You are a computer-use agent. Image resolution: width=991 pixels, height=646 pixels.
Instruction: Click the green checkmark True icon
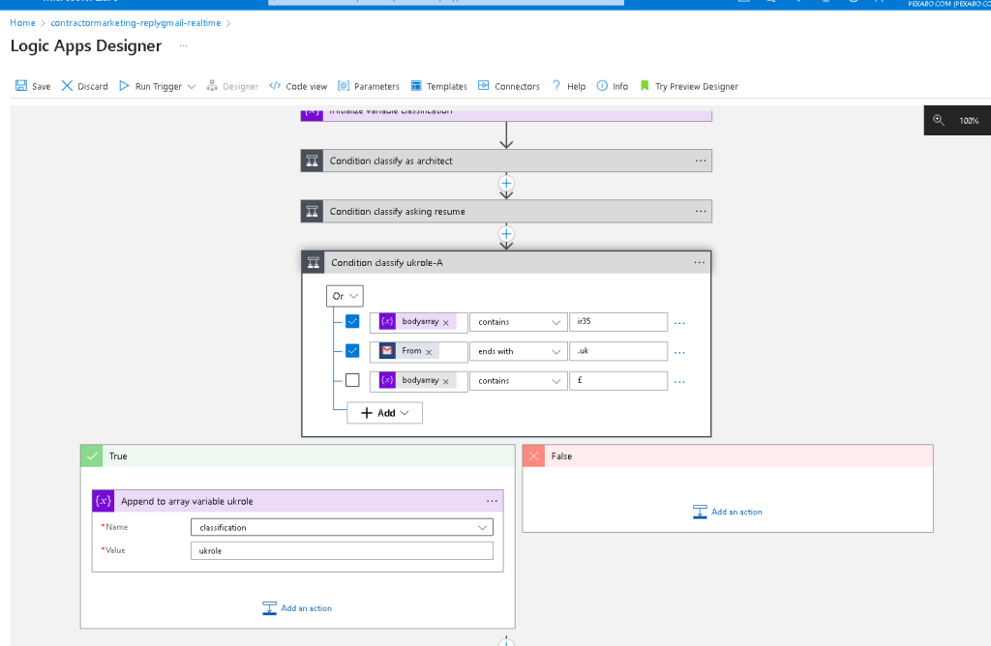pyautogui.click(x=92, y=455)
